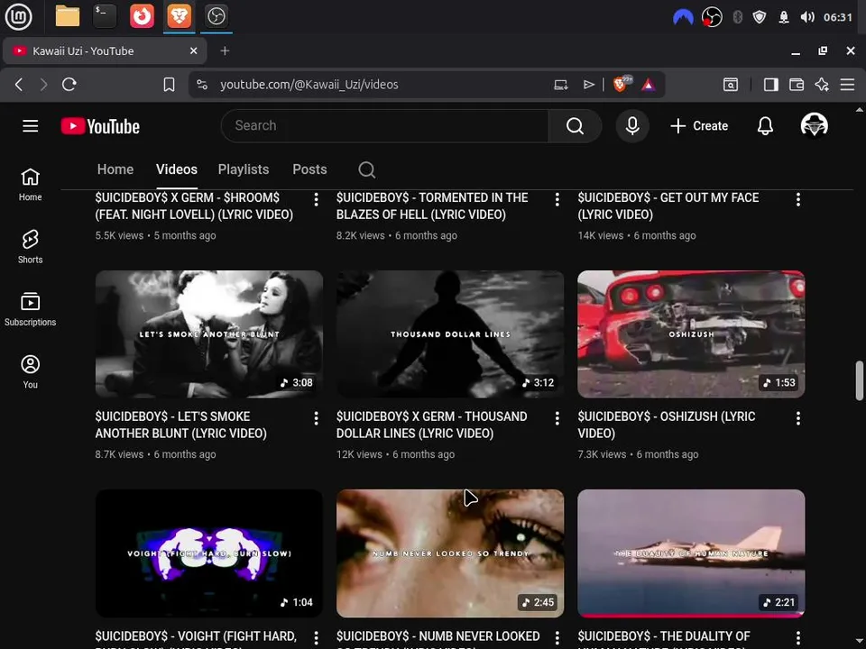Open the notifications bell
This screenshot has width=866, height=649.
point(765,126)
